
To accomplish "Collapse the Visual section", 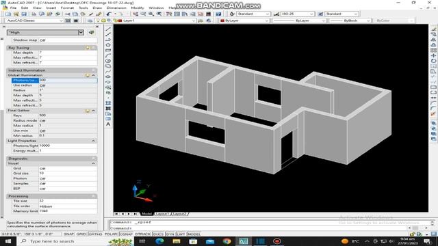I will coord(93,163).
